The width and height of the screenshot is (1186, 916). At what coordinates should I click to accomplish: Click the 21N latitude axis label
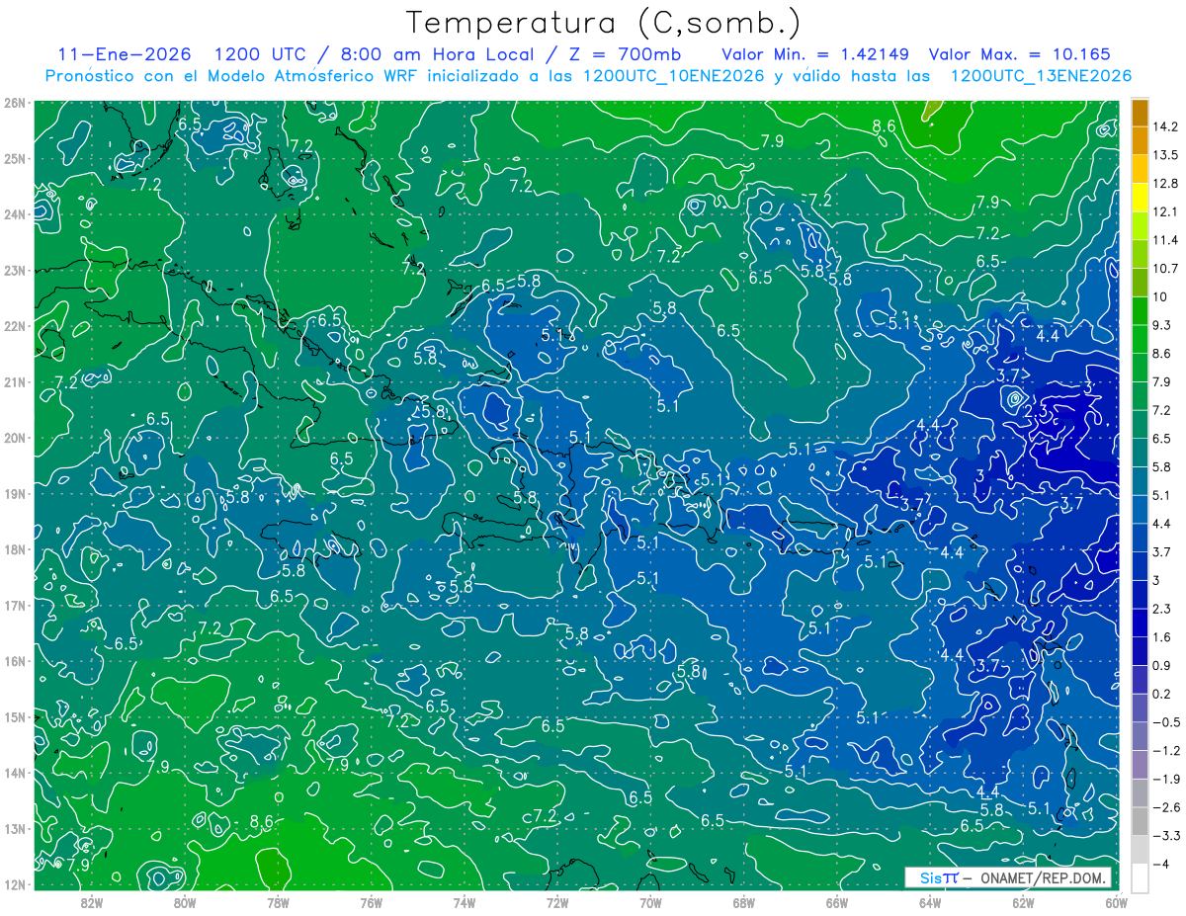(15, 381)
